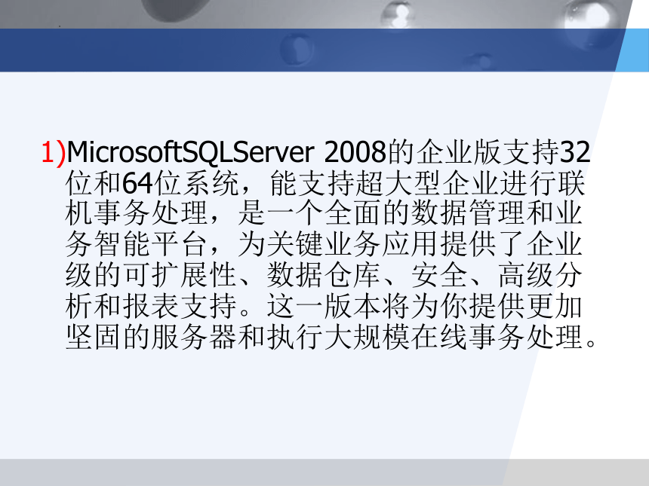This screenshot has height=486, width=649.
Task: Click the gray footer bar at bottom
Action: tap(324, 472)
